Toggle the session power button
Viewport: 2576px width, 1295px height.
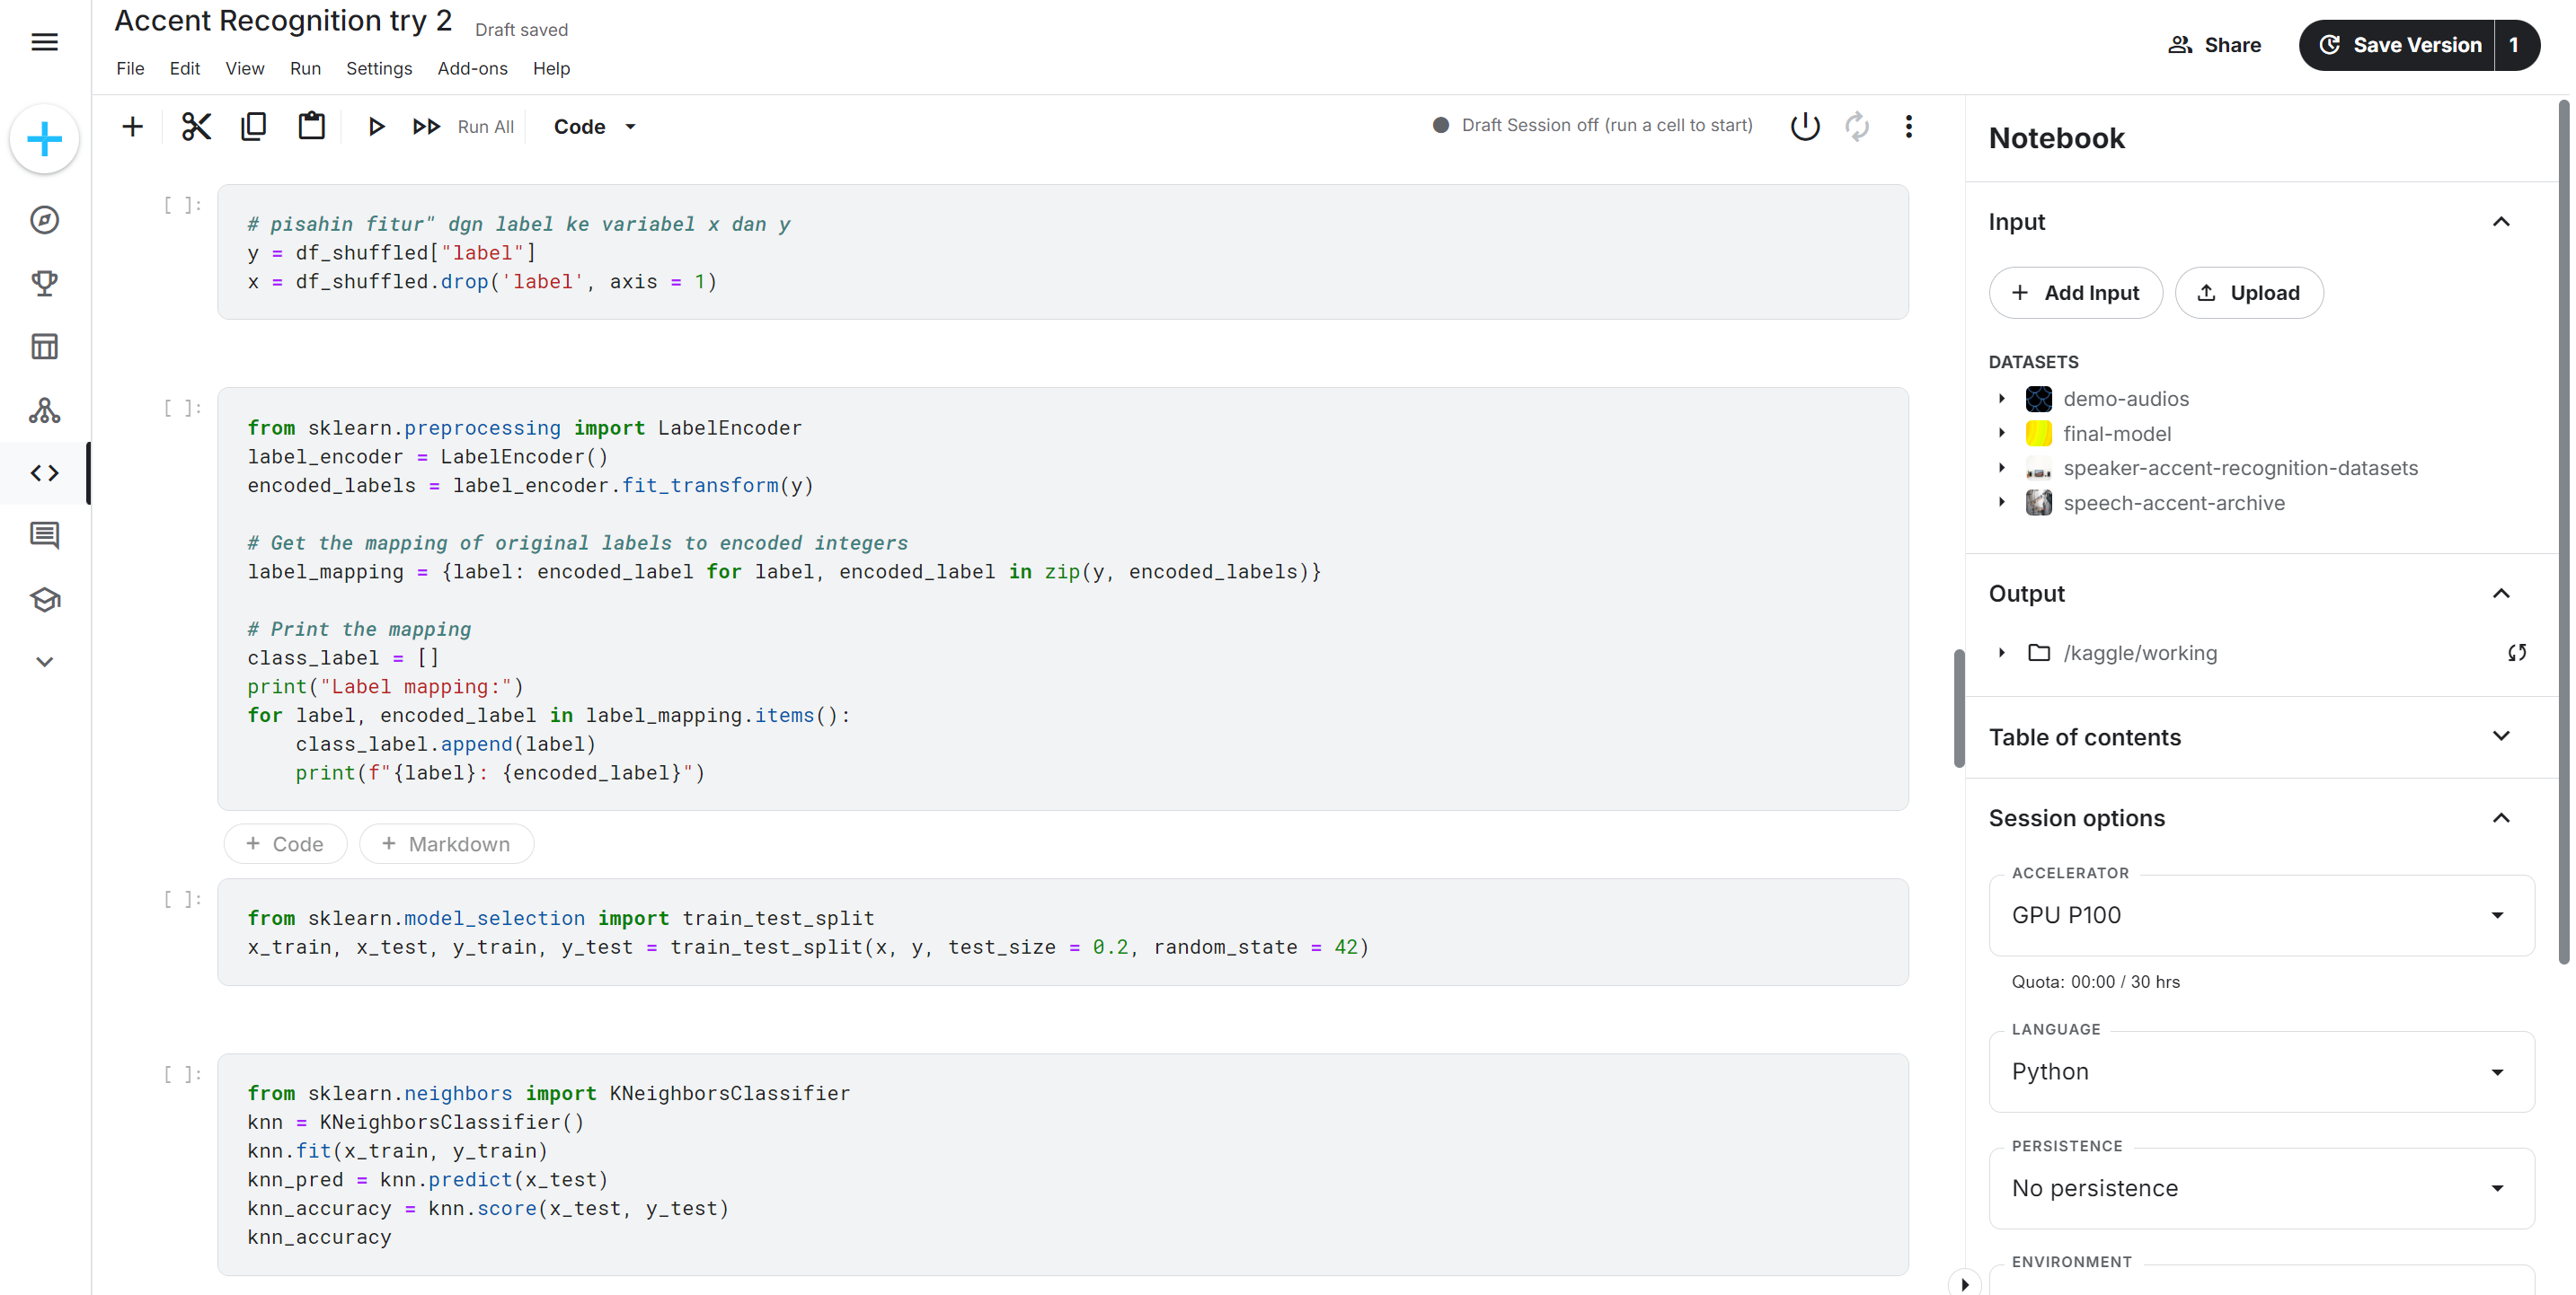[x=1805, y=127]
